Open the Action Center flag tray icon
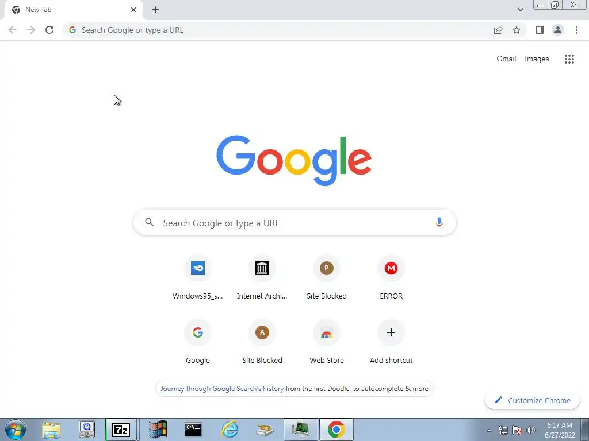589x441 pixels. click(517, 430)
